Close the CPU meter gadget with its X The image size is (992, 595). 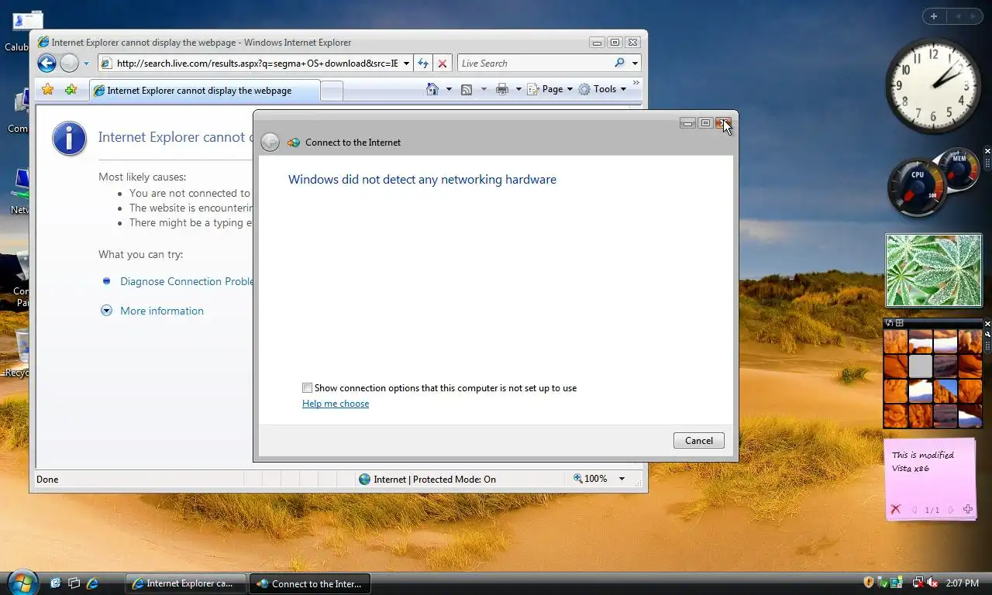pyautogui.click(x=987, y=151)
